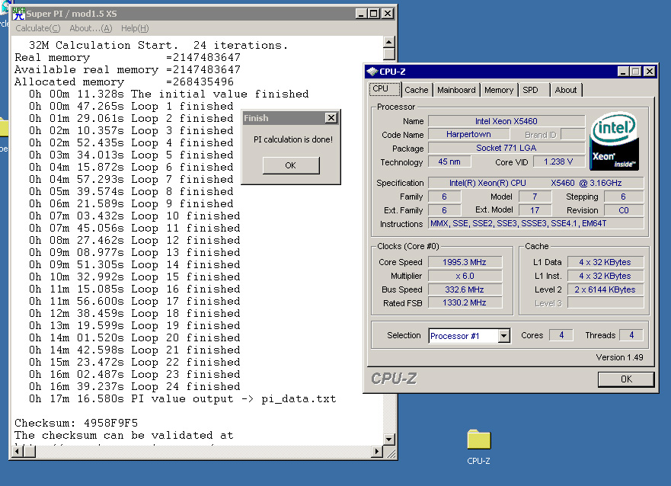Viewport: 671px width, 486px height.
Task: Switch to the About tab in CPU-Z
Action: 566,90
